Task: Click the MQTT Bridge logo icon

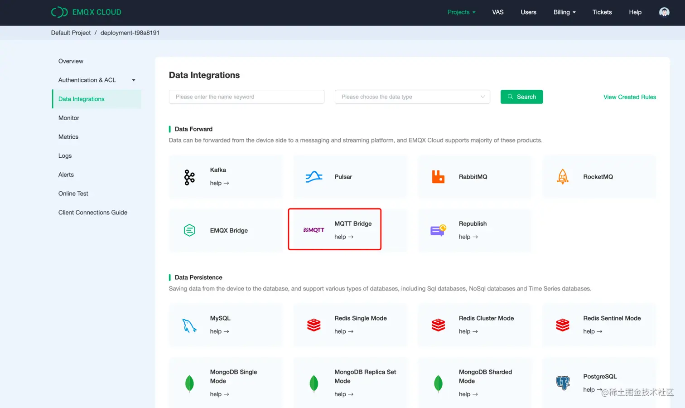Action: click(x=314, y=230)
